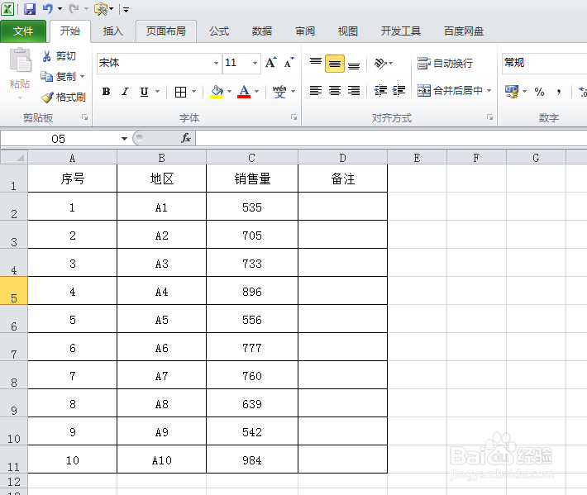Viewport: 587px width, 495px height.
Task: Click the Format Painter brush icon
Action: tap(47, 98)
